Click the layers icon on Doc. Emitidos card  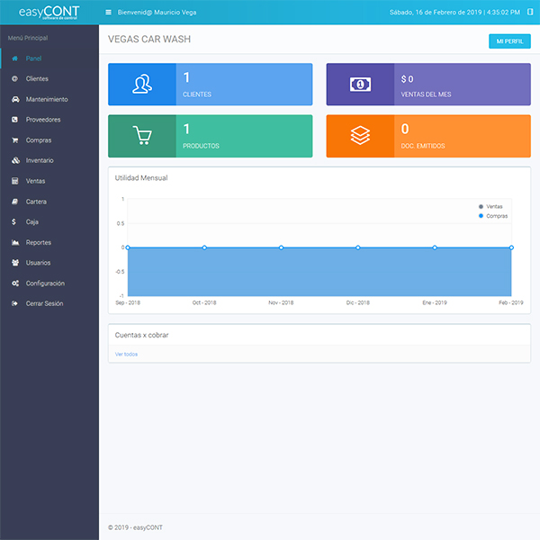[360, 136]
